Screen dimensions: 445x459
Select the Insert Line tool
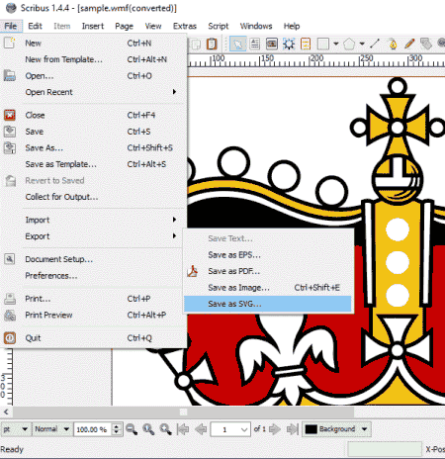(375, 44)
